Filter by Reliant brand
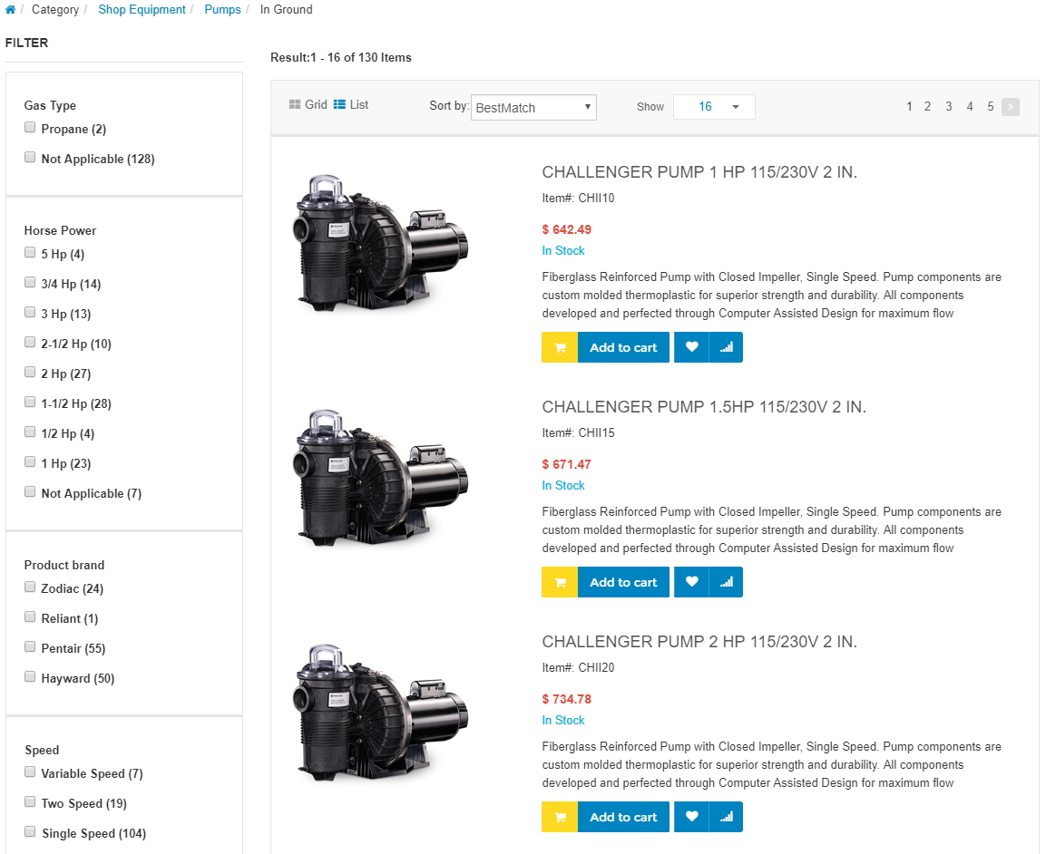 click(x=30, y=617)
